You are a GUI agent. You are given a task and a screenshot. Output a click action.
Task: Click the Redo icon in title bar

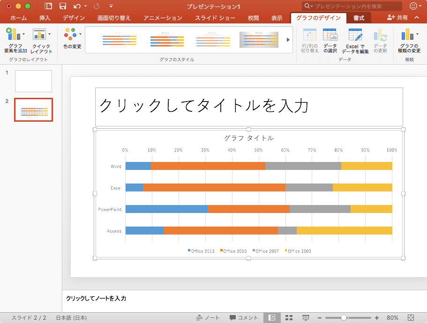tap(97, 6)
